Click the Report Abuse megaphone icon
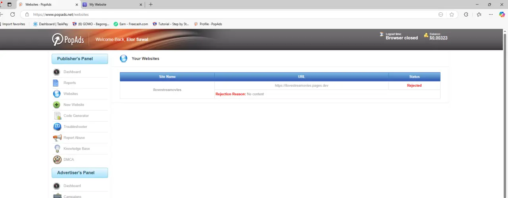This screenshot has width=508, height=198. click(57, 138)
